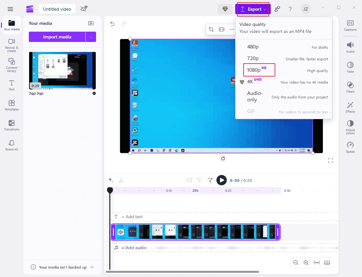The image size is (362, 277).
Task: Select the 3gp.3gp media thumbnail
Action: click(62, 71)
